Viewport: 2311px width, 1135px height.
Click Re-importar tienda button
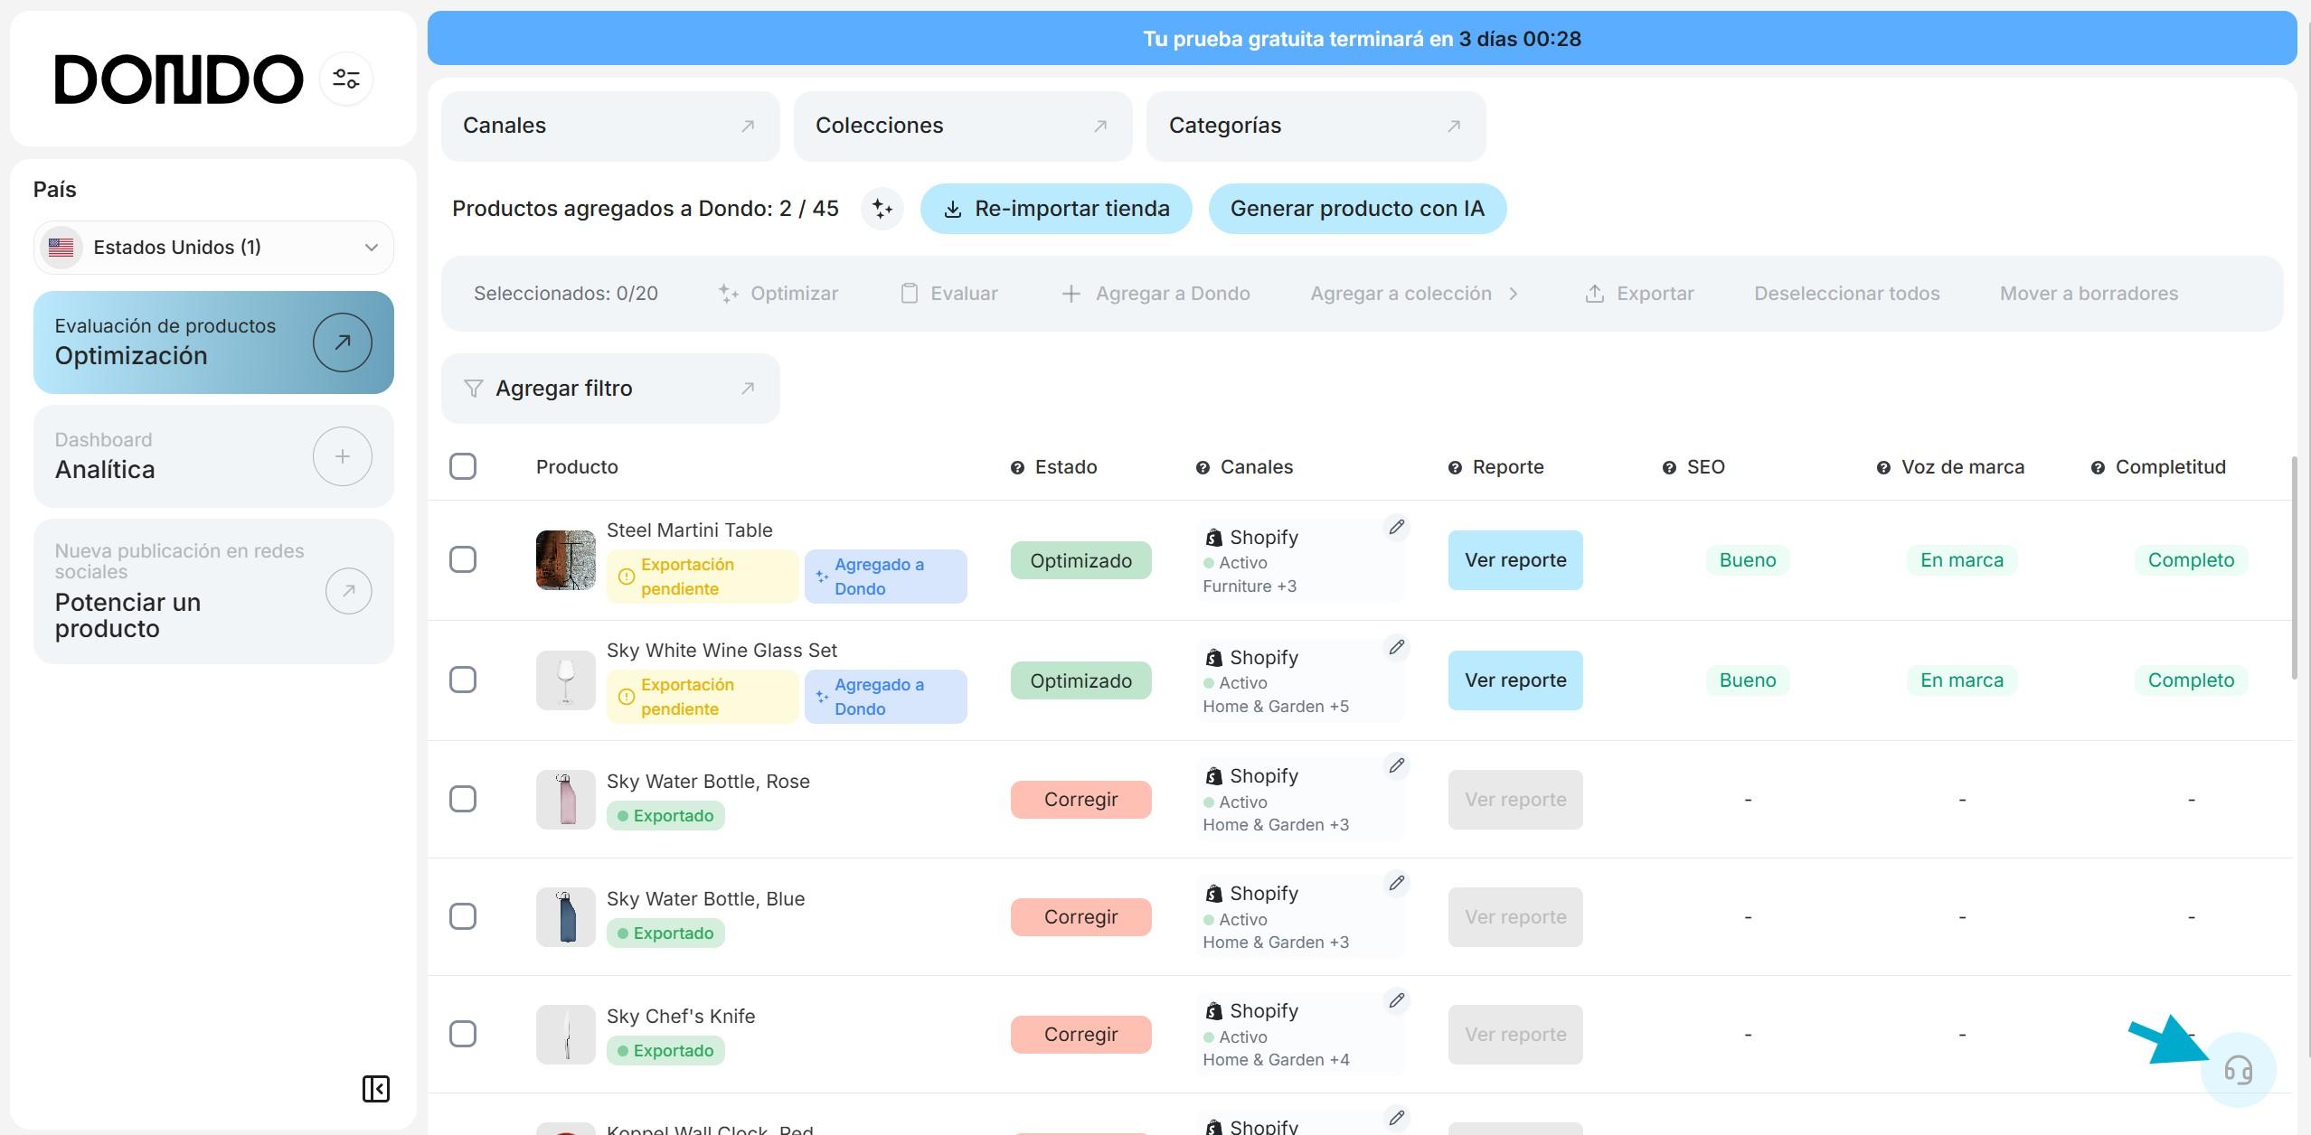(1055, 209)
